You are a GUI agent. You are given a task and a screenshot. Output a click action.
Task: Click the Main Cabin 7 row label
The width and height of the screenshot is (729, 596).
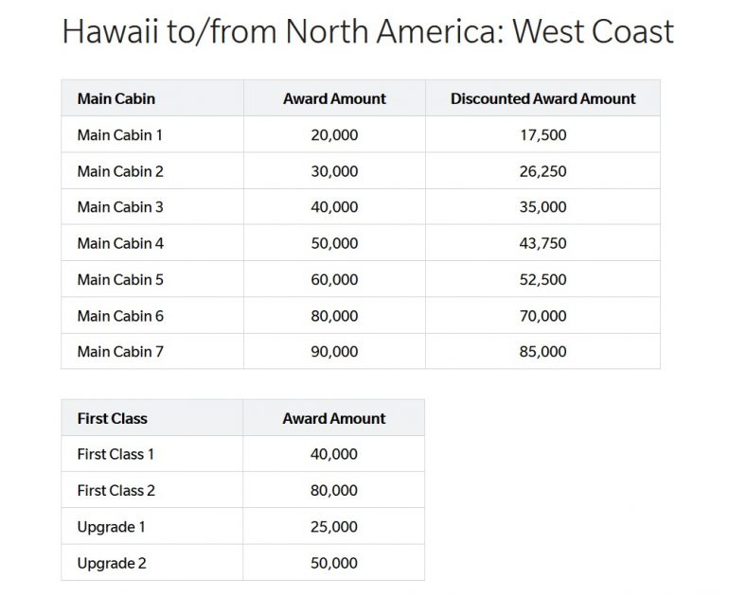(x=120, y=351)
